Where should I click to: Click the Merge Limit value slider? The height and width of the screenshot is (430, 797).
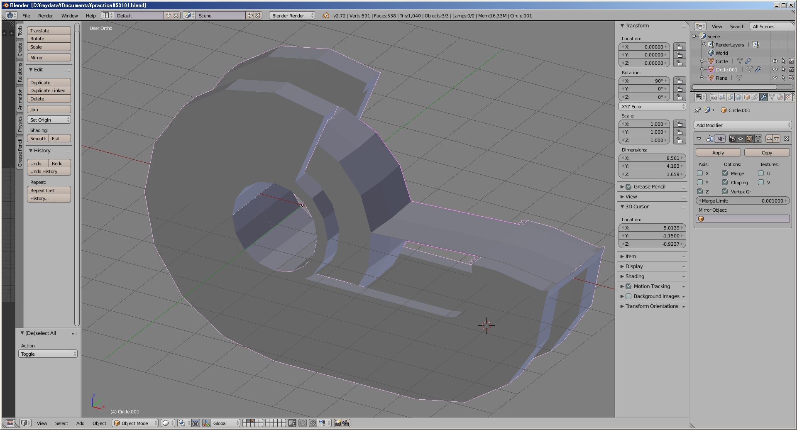[742, 201]
